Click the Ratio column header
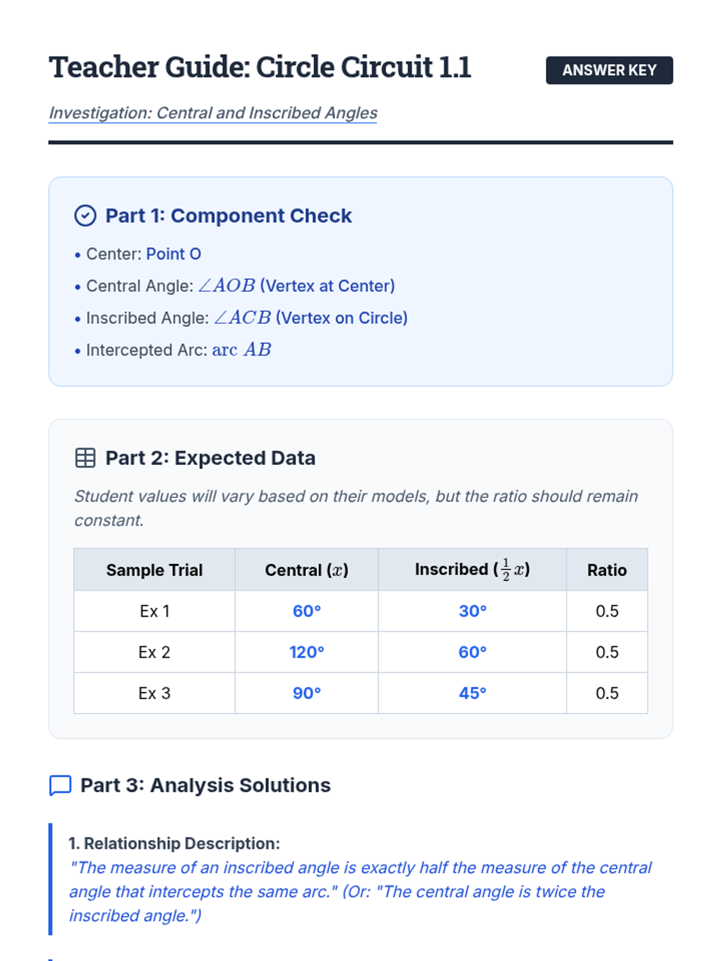Viewport: 721px width, 961px height. (x=607, y=570)
